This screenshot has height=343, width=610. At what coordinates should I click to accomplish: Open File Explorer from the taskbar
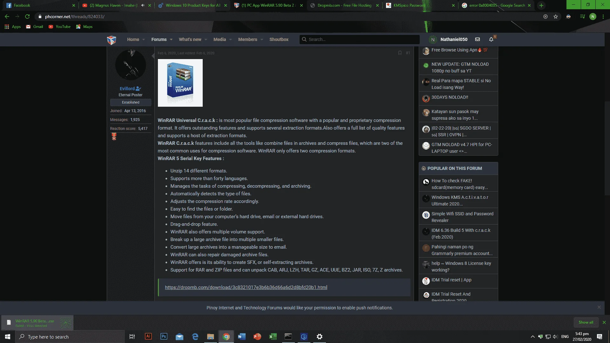click(x=210, y=337)
